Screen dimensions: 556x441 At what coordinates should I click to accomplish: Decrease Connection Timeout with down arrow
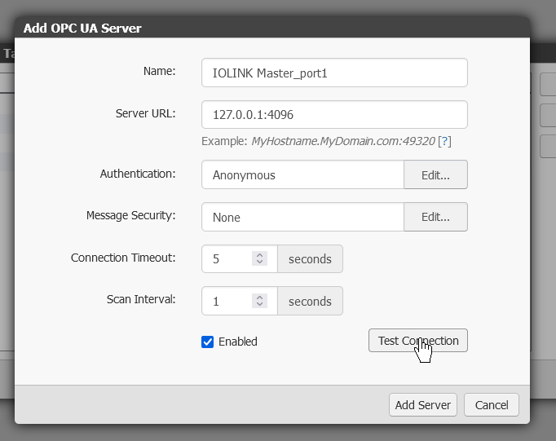click(259, 262)
